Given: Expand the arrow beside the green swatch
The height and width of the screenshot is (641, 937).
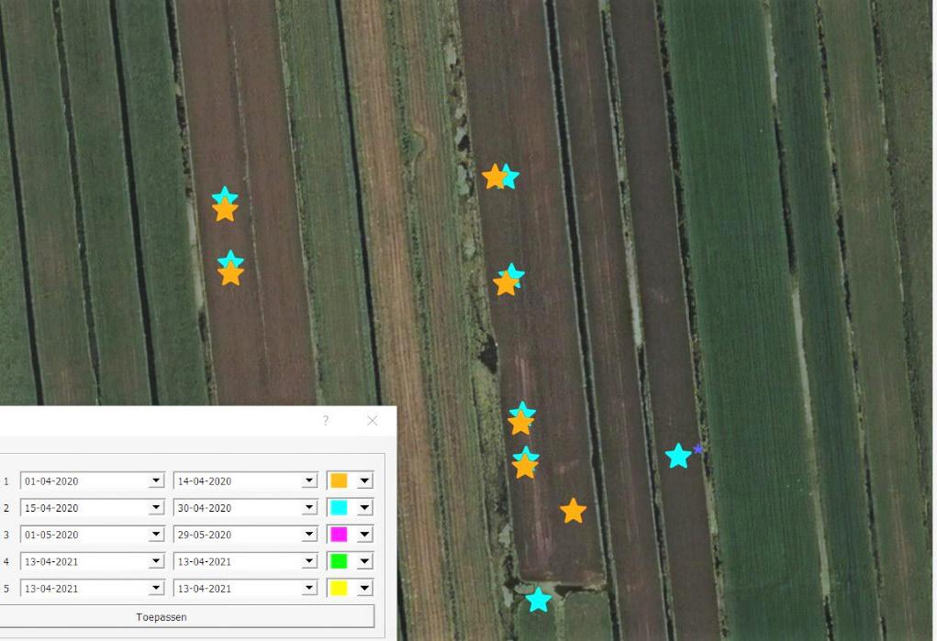Looking at the screenshot, I should pyautogui.click(x=364, y=561).
